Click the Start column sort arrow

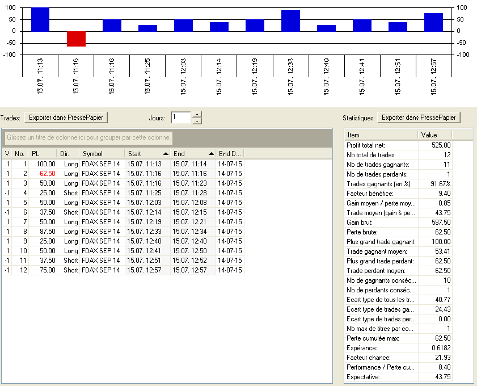[166, 154]
